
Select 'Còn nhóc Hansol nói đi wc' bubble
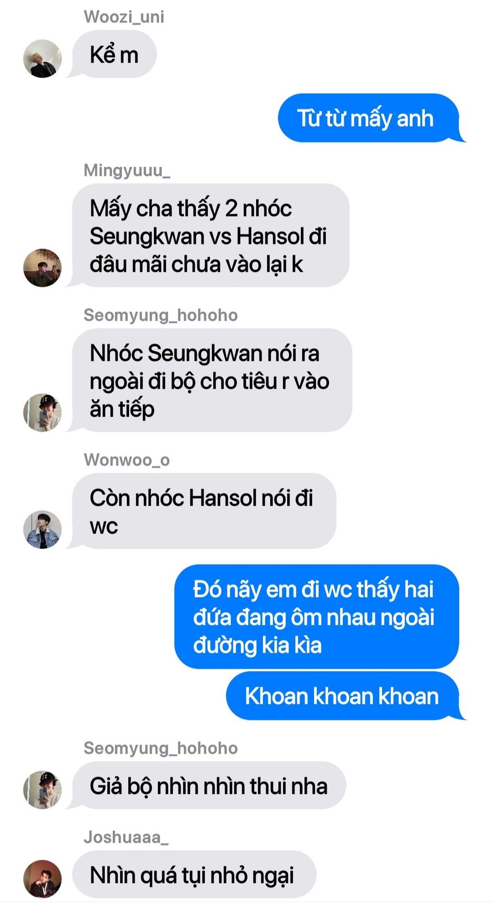[x=203, y=511]
